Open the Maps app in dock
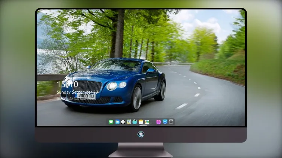Screen dimensions: 282x158 (129, 122)
